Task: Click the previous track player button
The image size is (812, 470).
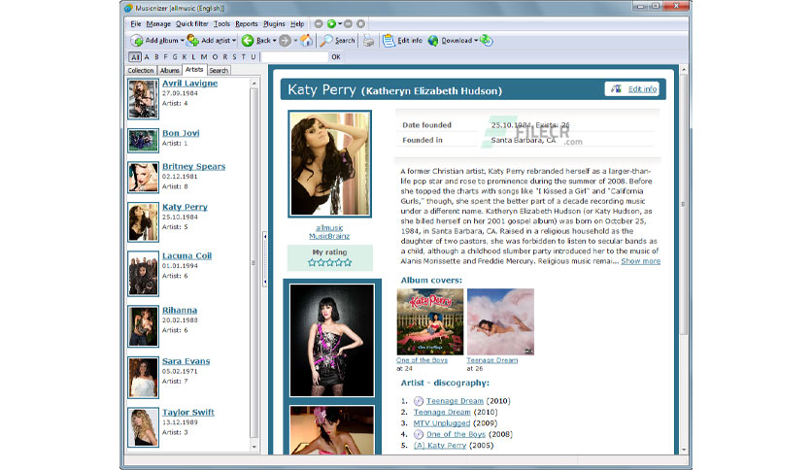Action: 319,24
